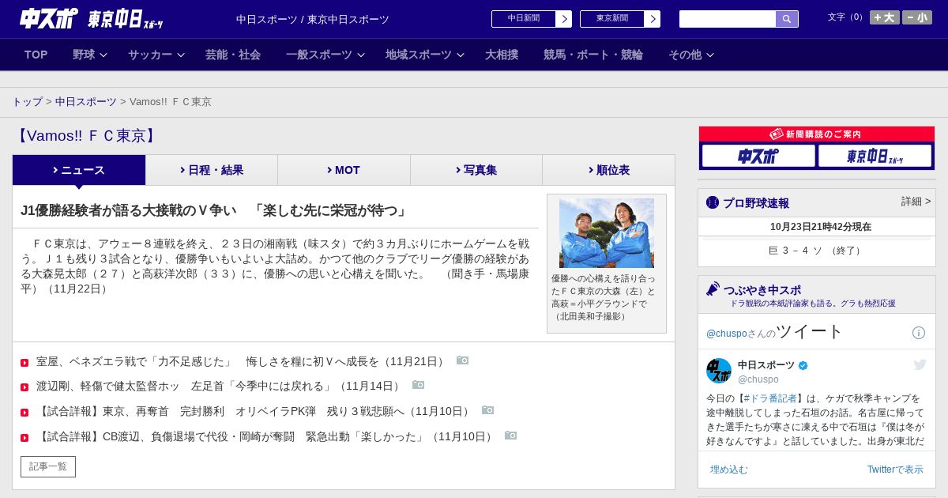Click baseball icon beside プロ野球速報
The image size is (948, 498).
tap(713, 202)
